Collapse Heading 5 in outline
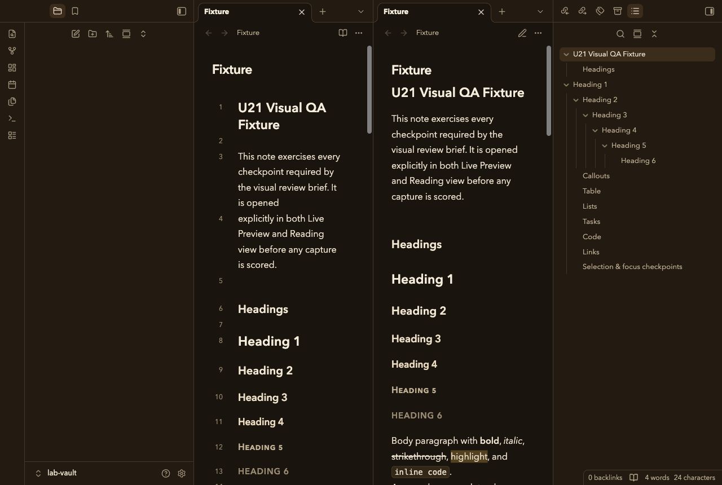This screenshot has height=485, width=722. [x=605, y=145]
